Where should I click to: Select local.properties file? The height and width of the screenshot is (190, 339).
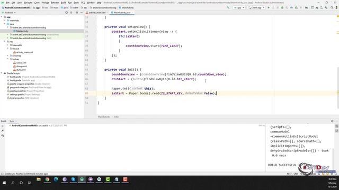coord(22,98)
